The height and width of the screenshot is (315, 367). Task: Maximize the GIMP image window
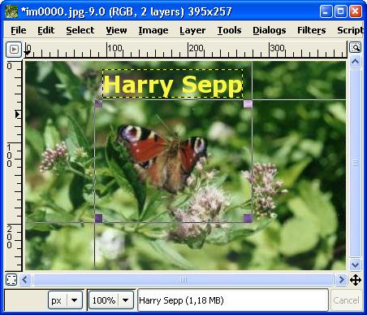click(340, 11)
